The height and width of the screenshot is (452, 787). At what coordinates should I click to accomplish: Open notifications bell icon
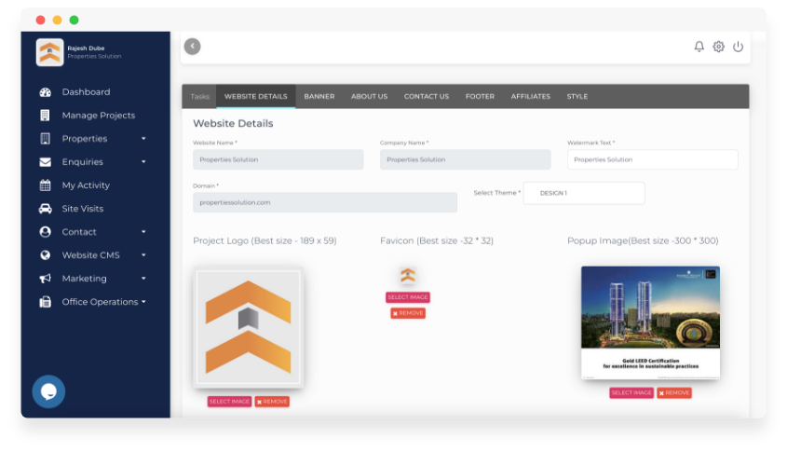[699, 47]
